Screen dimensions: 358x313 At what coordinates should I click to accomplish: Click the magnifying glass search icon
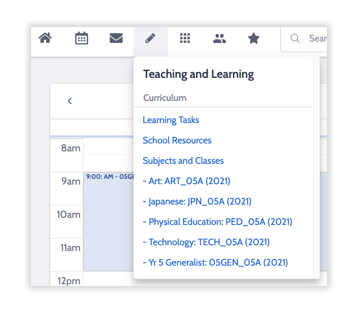coord(295,38)
